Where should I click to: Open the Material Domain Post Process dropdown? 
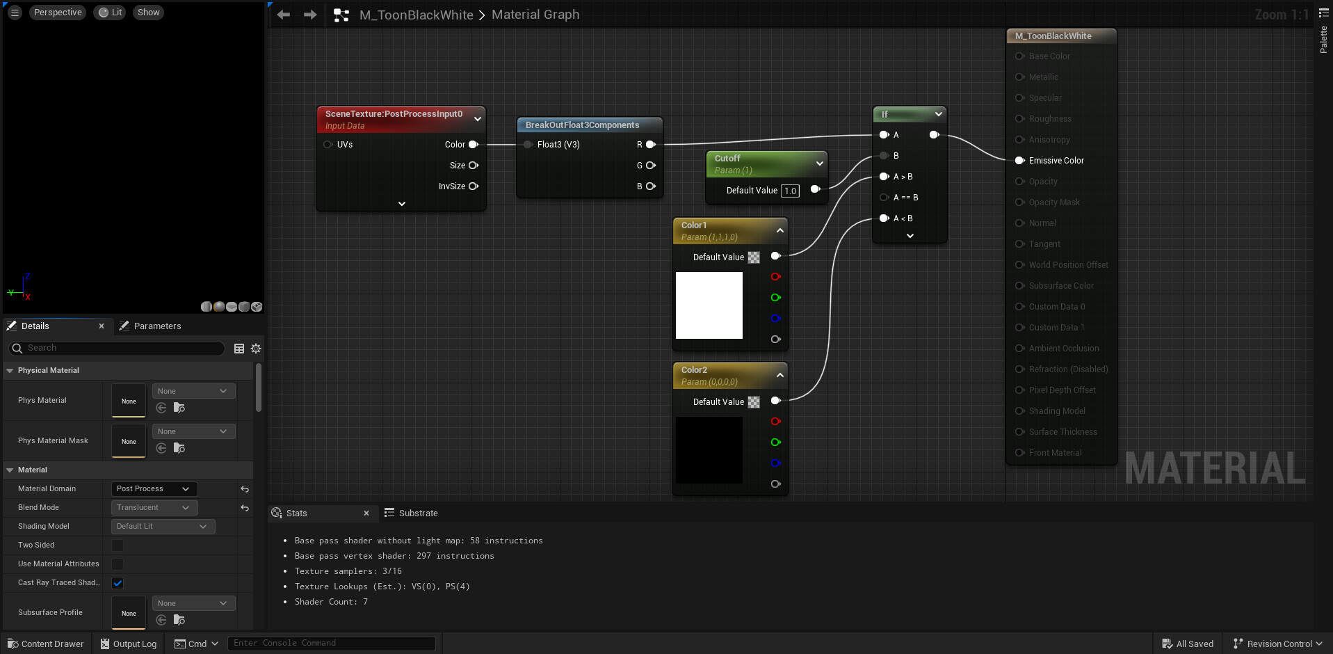click(153, 488)
